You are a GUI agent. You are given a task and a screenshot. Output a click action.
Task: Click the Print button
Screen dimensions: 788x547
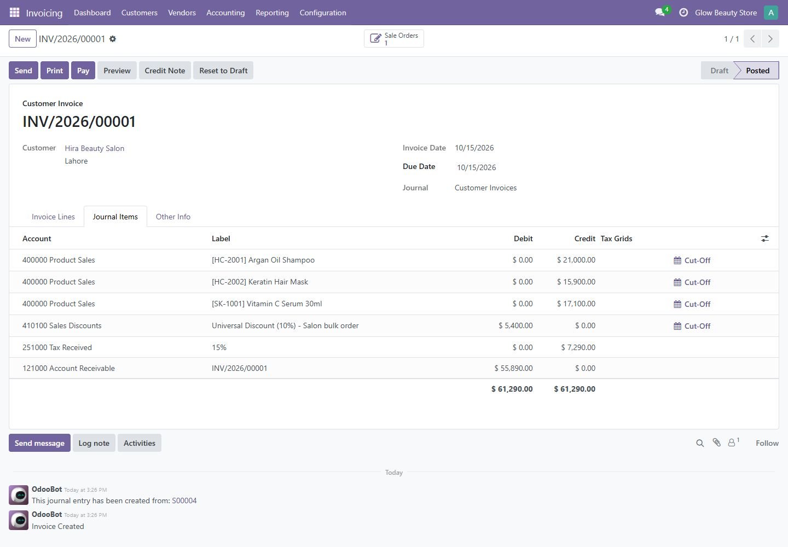click(55, 71)
